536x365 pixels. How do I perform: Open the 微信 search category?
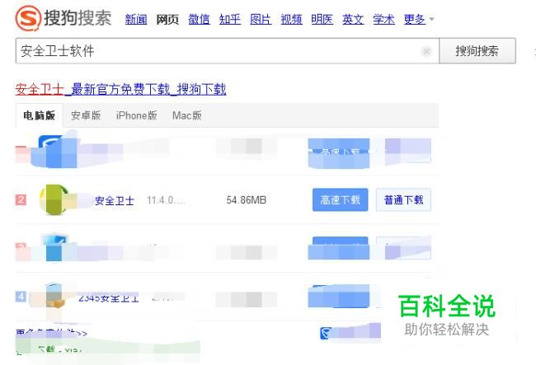tap(199, 20)
